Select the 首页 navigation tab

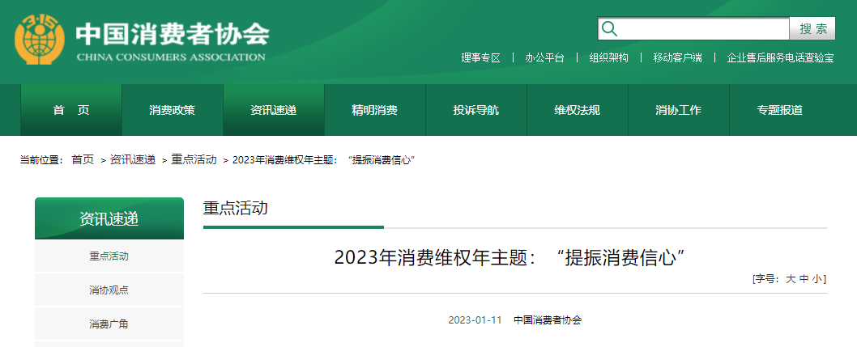(71, 110)
